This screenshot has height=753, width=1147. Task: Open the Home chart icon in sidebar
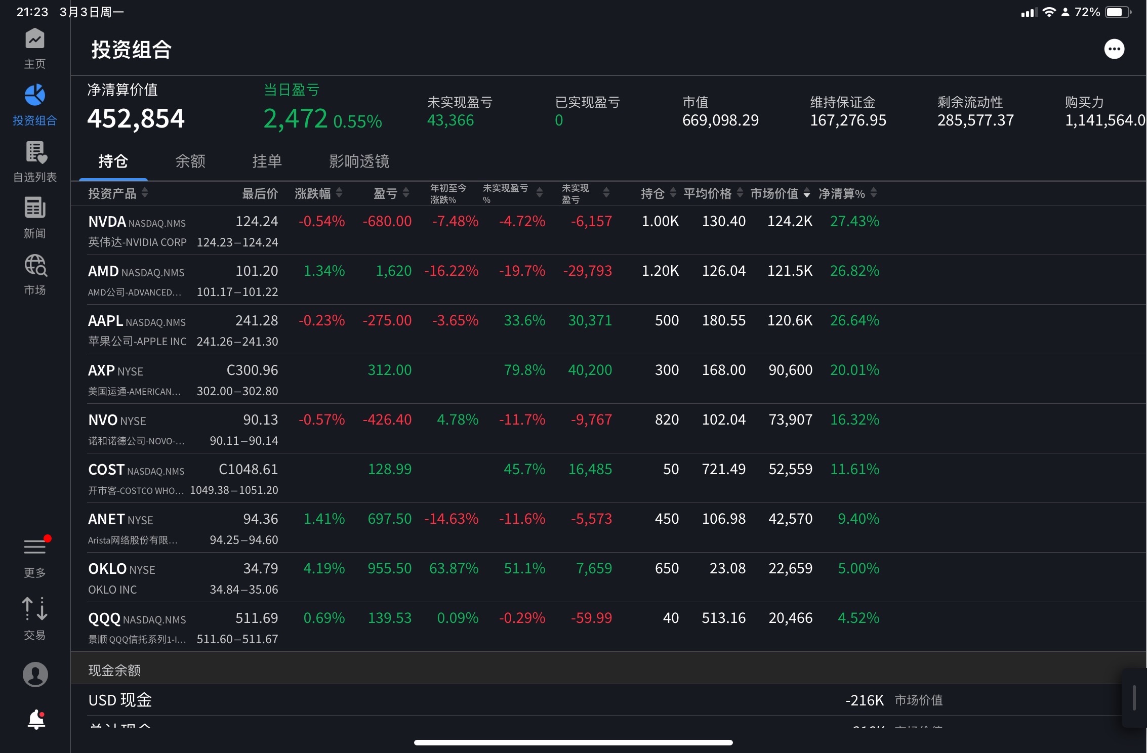34,39
